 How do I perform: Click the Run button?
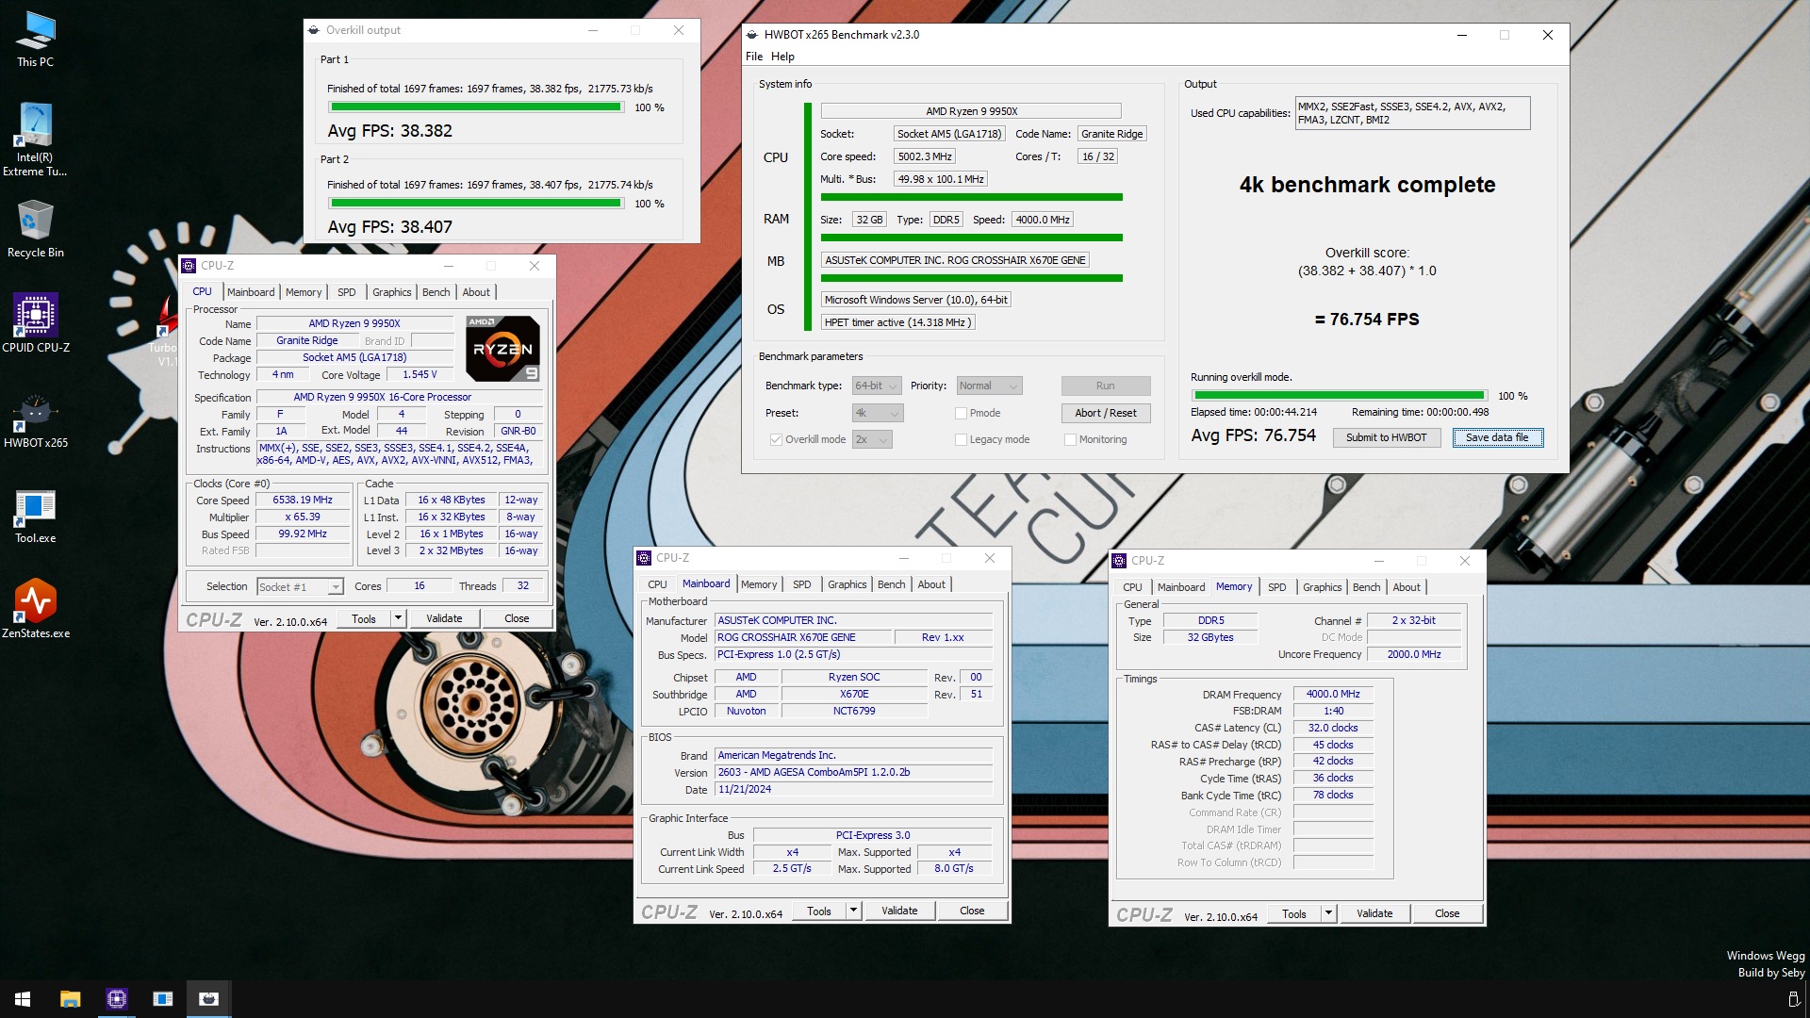(1106, 386)
